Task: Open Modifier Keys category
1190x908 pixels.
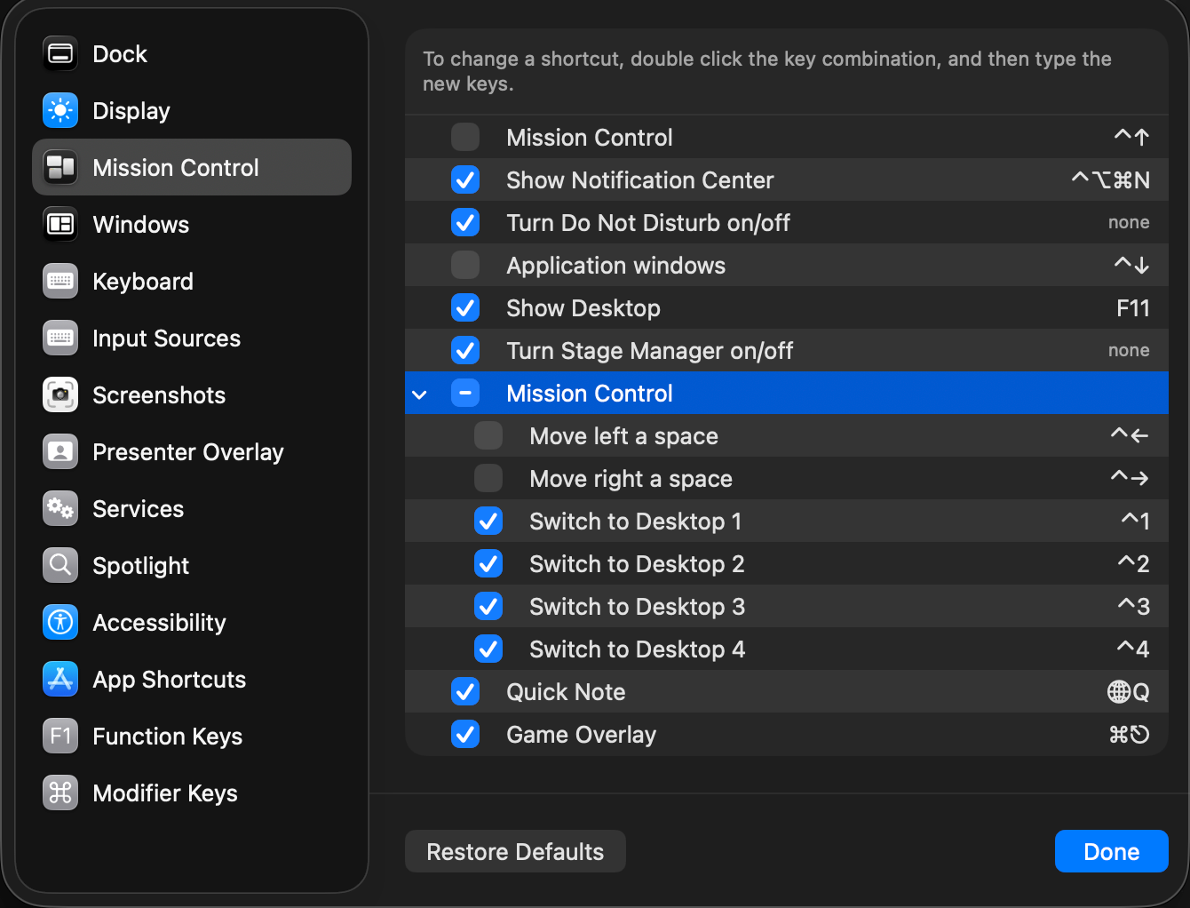Action: 192,793
